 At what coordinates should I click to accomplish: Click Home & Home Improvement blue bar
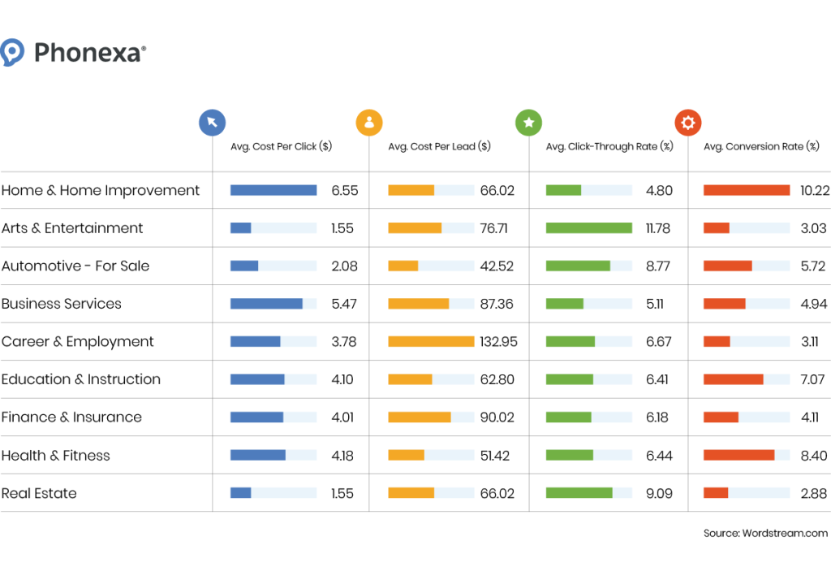(273, 190)
